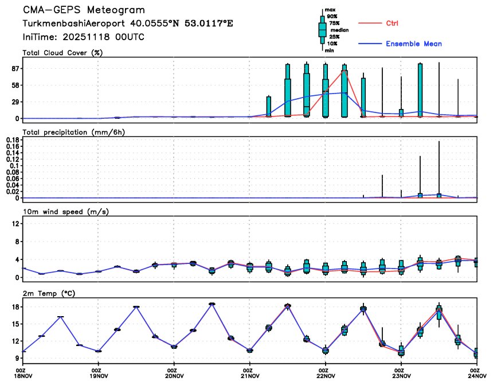Click the 87 tick on cloud cover axis
This screenshot has width=493, height=385.
pos(15,68)
